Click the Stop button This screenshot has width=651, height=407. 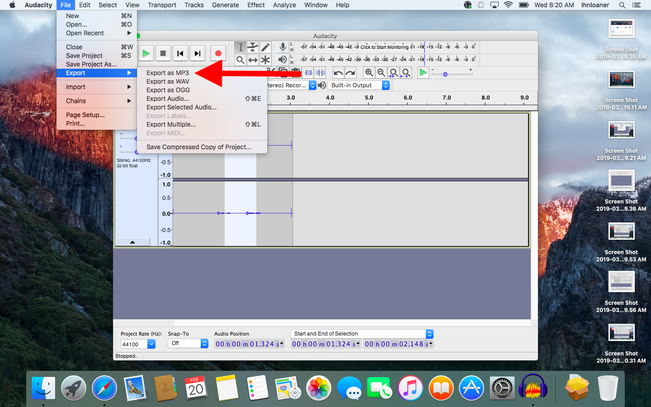coord(163,53)
